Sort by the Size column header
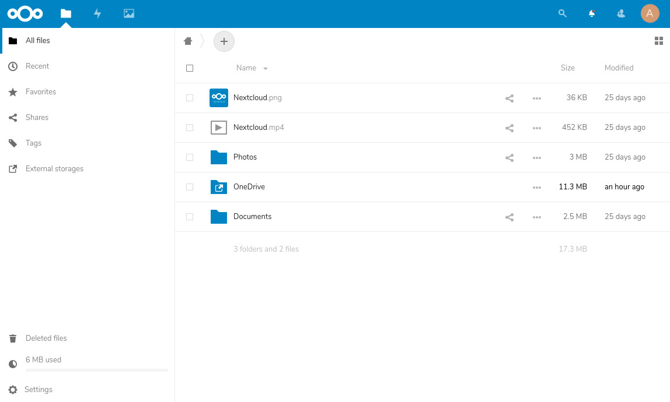The image size is (670, 402). pyautogui.click(x=567, y=68)
